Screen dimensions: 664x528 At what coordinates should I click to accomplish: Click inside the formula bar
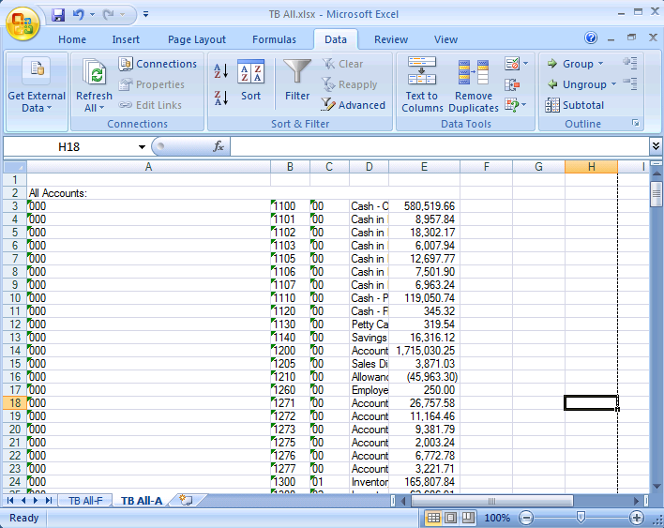point(440,147)
